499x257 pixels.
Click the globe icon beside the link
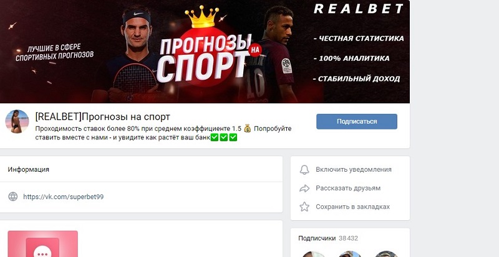13,197
